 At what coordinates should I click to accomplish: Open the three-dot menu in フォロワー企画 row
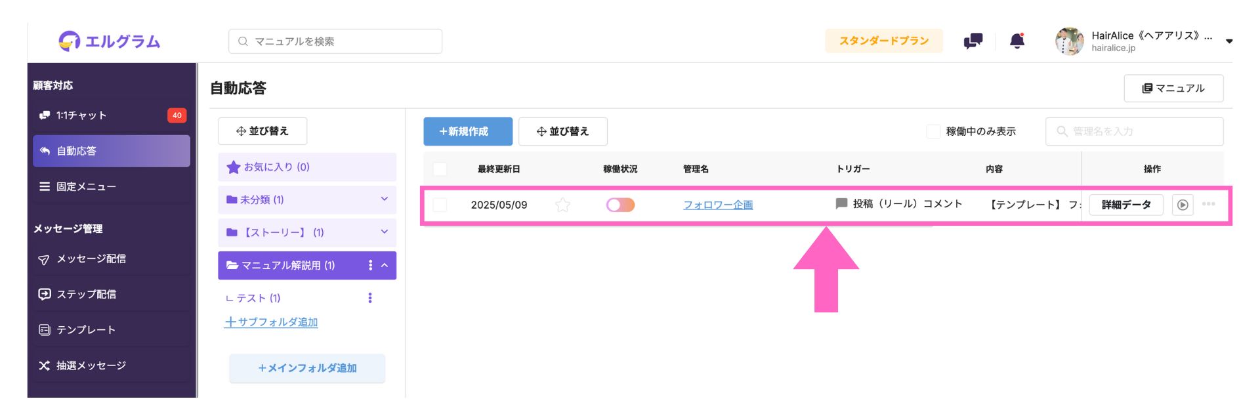(x=1209, y=204)
